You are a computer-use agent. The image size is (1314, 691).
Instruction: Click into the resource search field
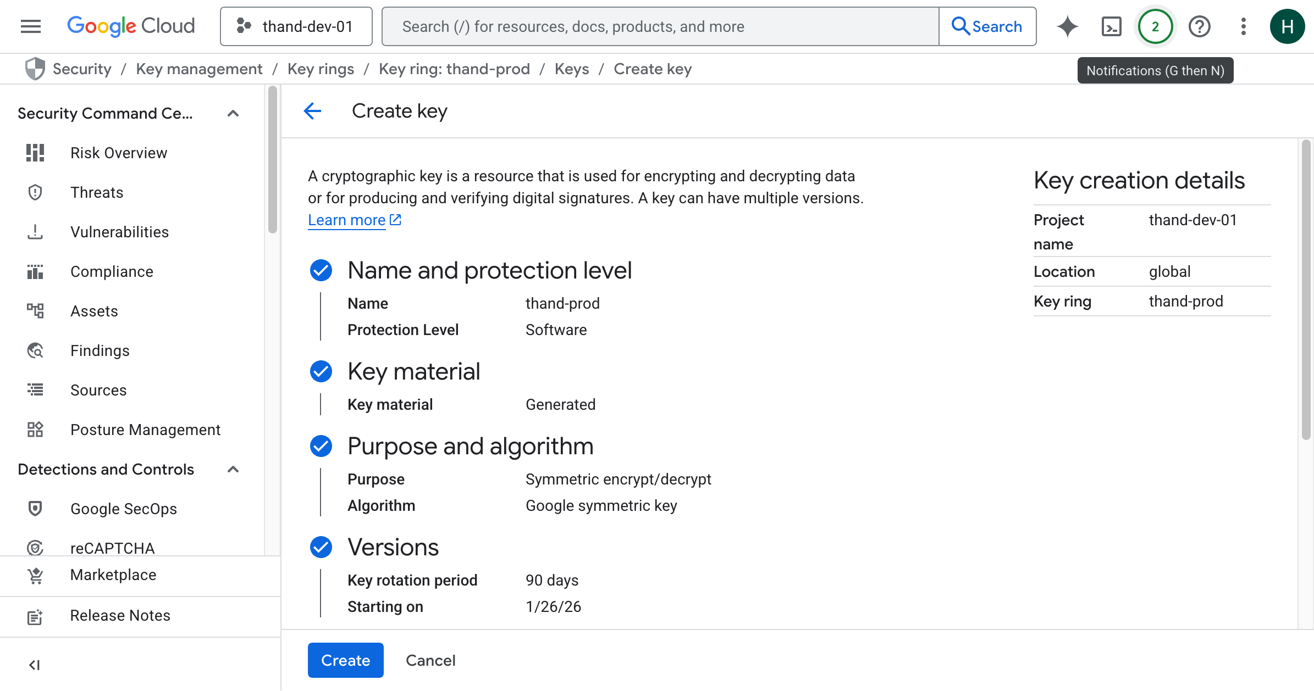660,26
